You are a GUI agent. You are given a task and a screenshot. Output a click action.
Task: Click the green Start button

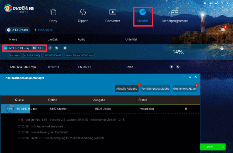pyautogui.click(x=209, y=147)
